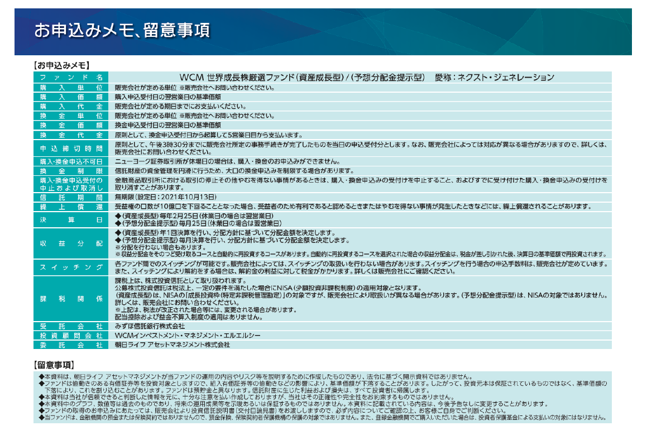Select text about 5営業日目から支払います
The image size is (666, 440).
pyautogui.click(x=209, y=135)
